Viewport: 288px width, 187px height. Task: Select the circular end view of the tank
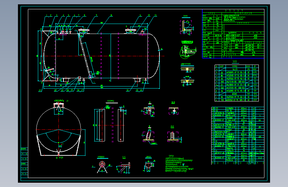[58, 129]
